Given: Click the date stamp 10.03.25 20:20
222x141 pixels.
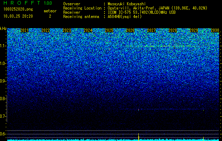Looking at the screenshot, I should (x=18, y=16).
